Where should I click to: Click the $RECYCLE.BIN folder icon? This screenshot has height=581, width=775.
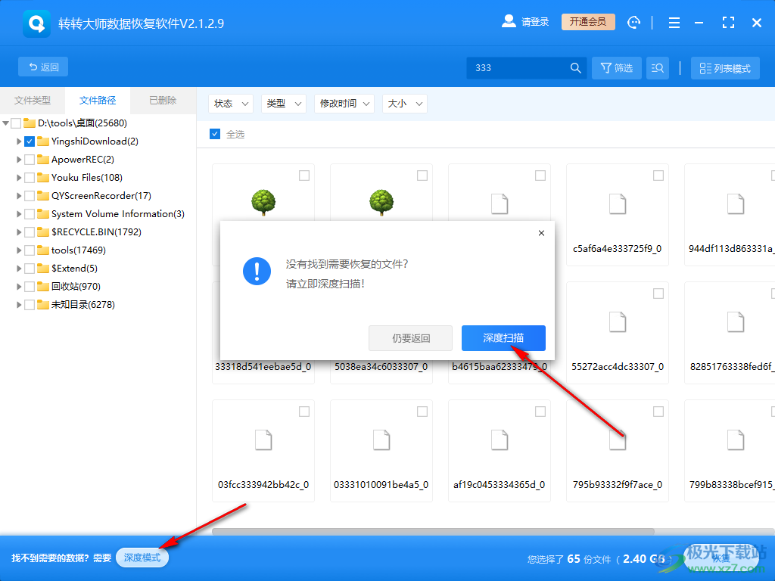click(43, 232)
